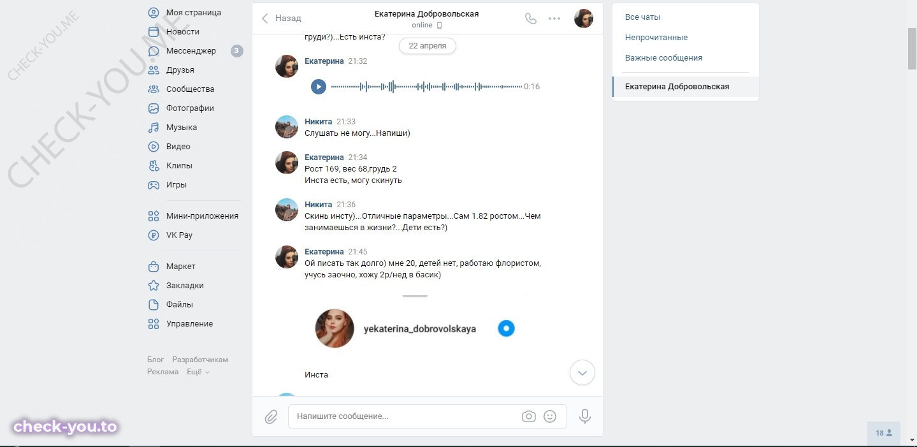Viewport: 917px width, 447px height.
Task: Open the Видео section
Action: tap(178, 147)
